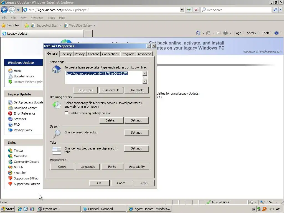Switch to the Content tab
The image size is (284, 213).
(93, 54)
